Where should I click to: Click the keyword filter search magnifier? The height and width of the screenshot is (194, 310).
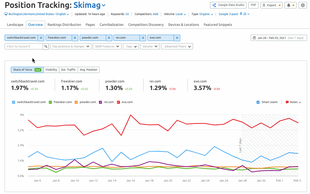46,46
